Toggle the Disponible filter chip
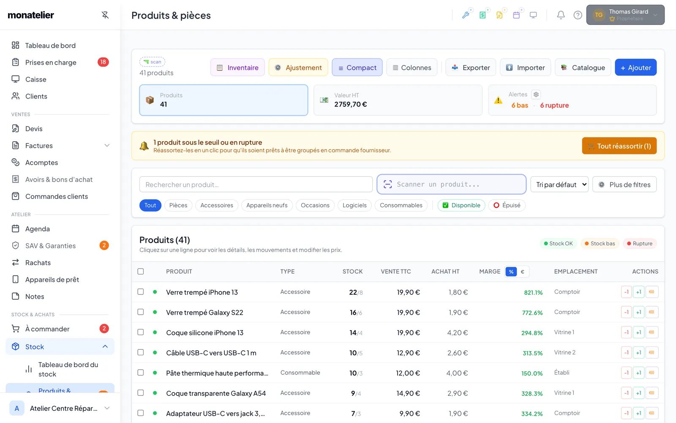Image resolution: width=676 pixels, height=423 pixels. tap(461, 205)
